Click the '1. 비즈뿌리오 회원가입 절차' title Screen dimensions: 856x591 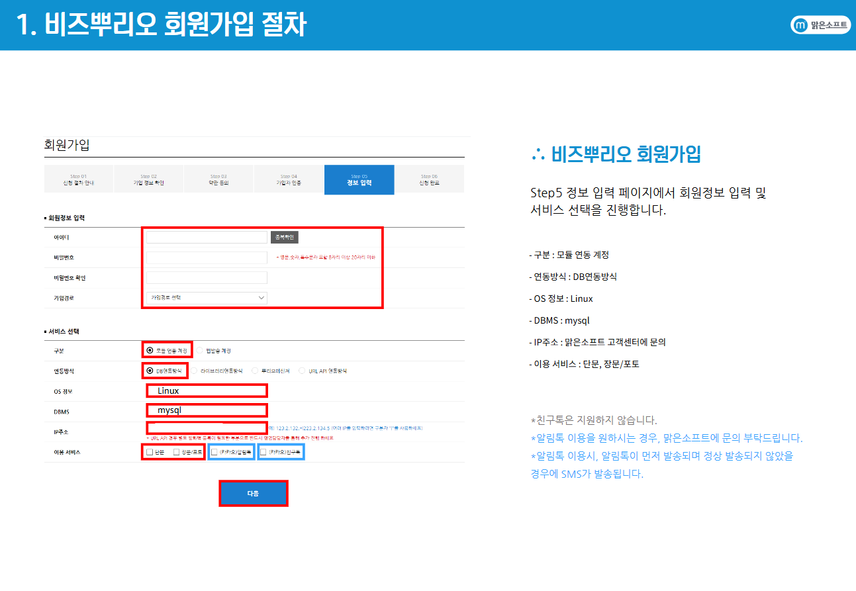[x=162, y=24]
